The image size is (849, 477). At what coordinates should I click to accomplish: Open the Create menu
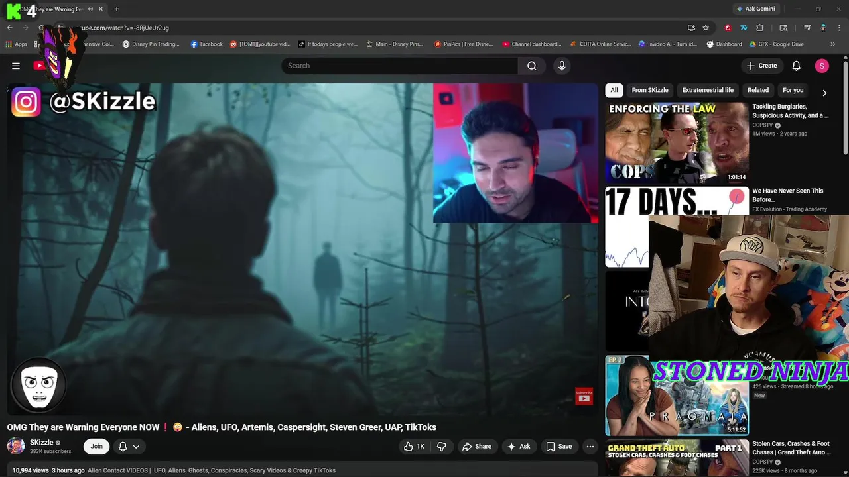point(761,66)
